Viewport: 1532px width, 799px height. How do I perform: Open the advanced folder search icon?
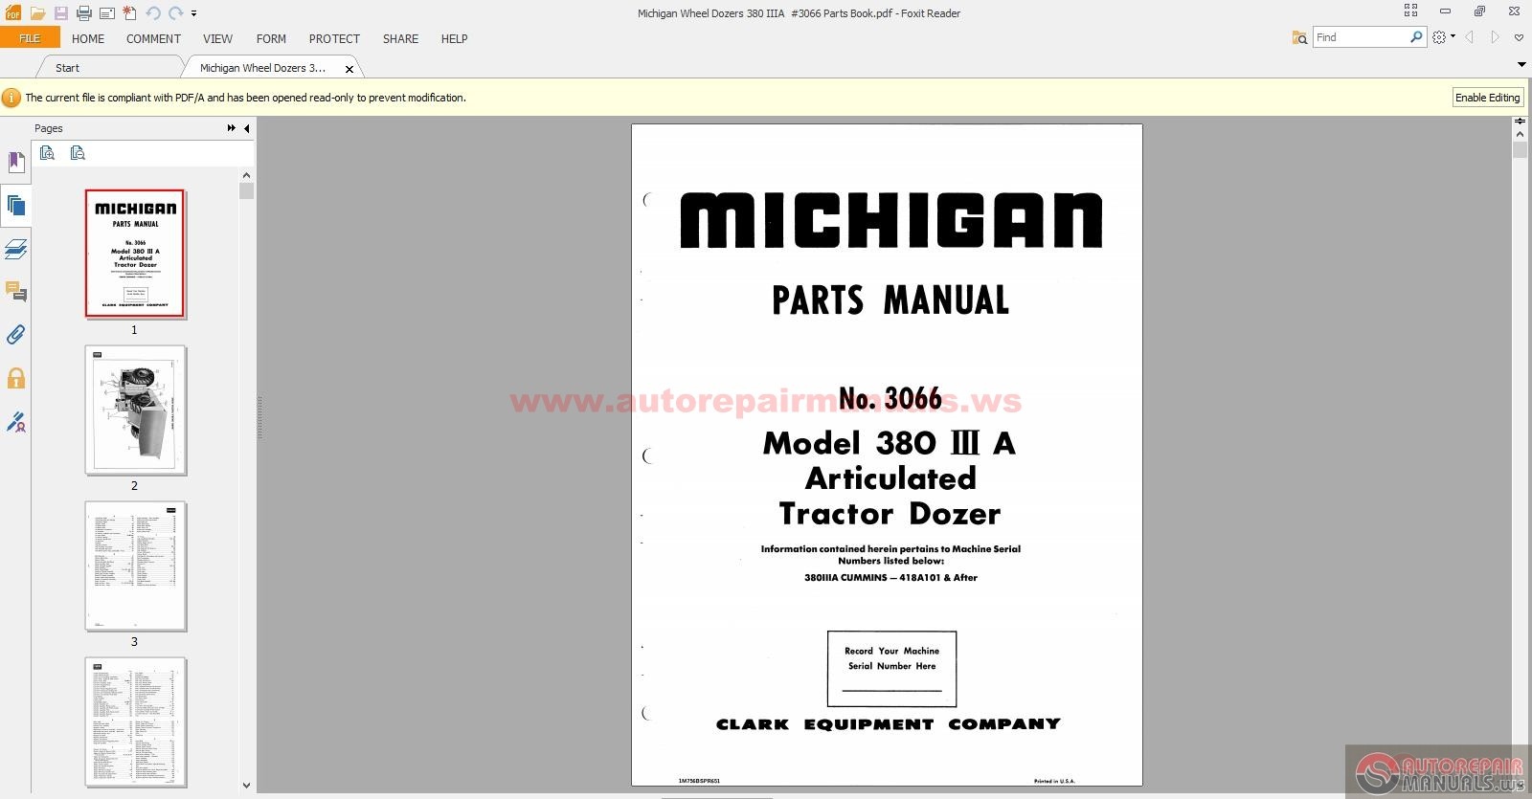tap(1299, 37)
